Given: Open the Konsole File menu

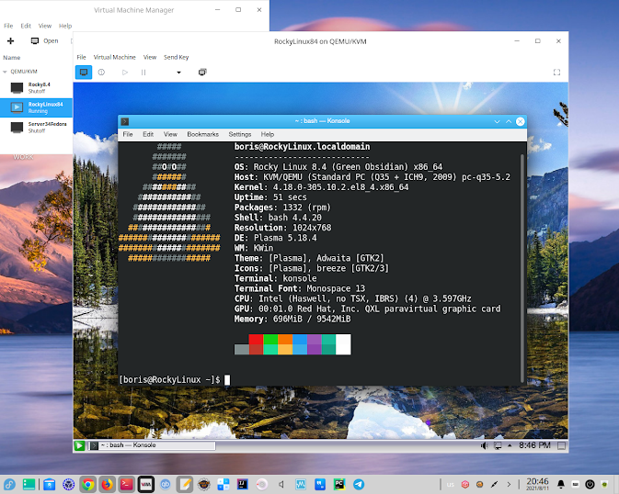Looking at the screenshot, I should click(x=128, y=134).
